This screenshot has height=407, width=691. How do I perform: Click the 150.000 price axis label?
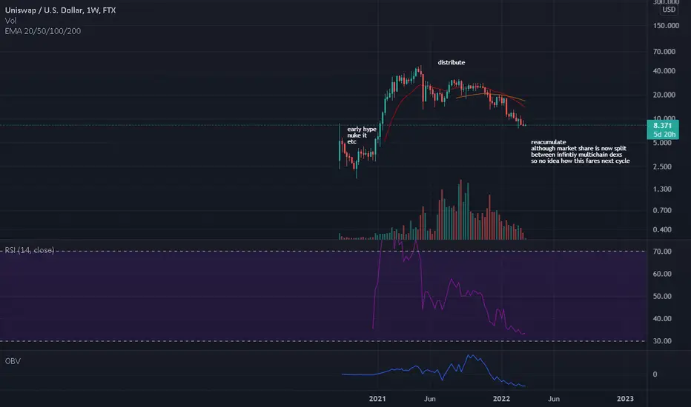click(666, 25)
